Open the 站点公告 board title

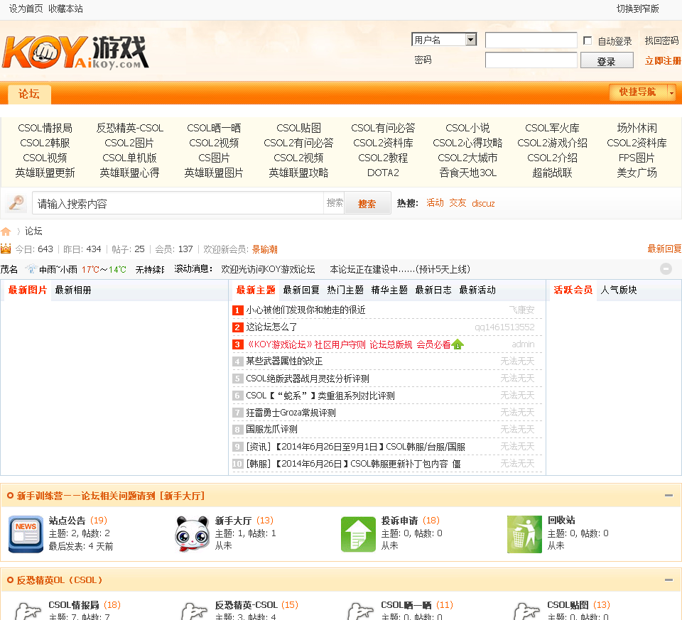(x=67, y=521)
